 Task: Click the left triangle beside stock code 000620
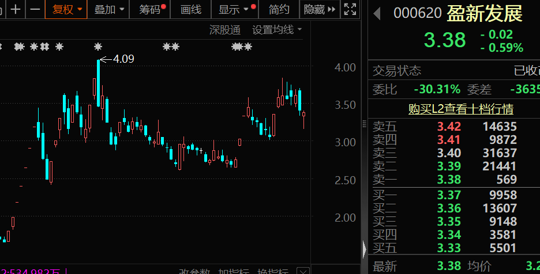377,14
